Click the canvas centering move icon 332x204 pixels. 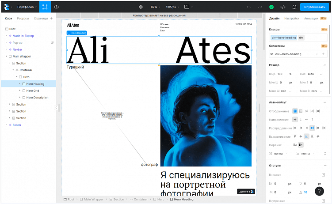[141, 7]
